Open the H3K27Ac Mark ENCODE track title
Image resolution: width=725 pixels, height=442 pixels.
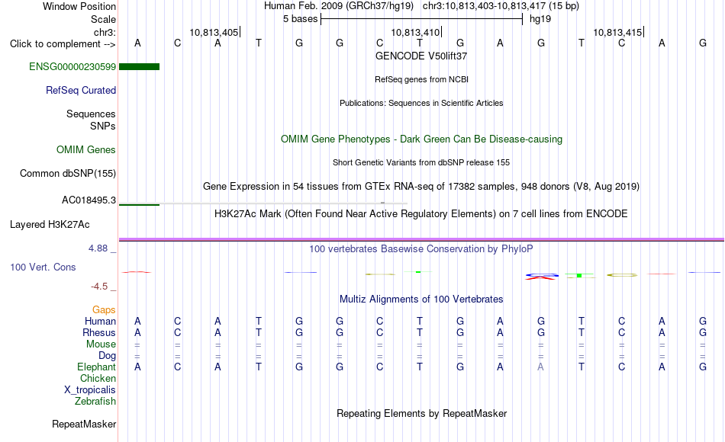point(421,214)
